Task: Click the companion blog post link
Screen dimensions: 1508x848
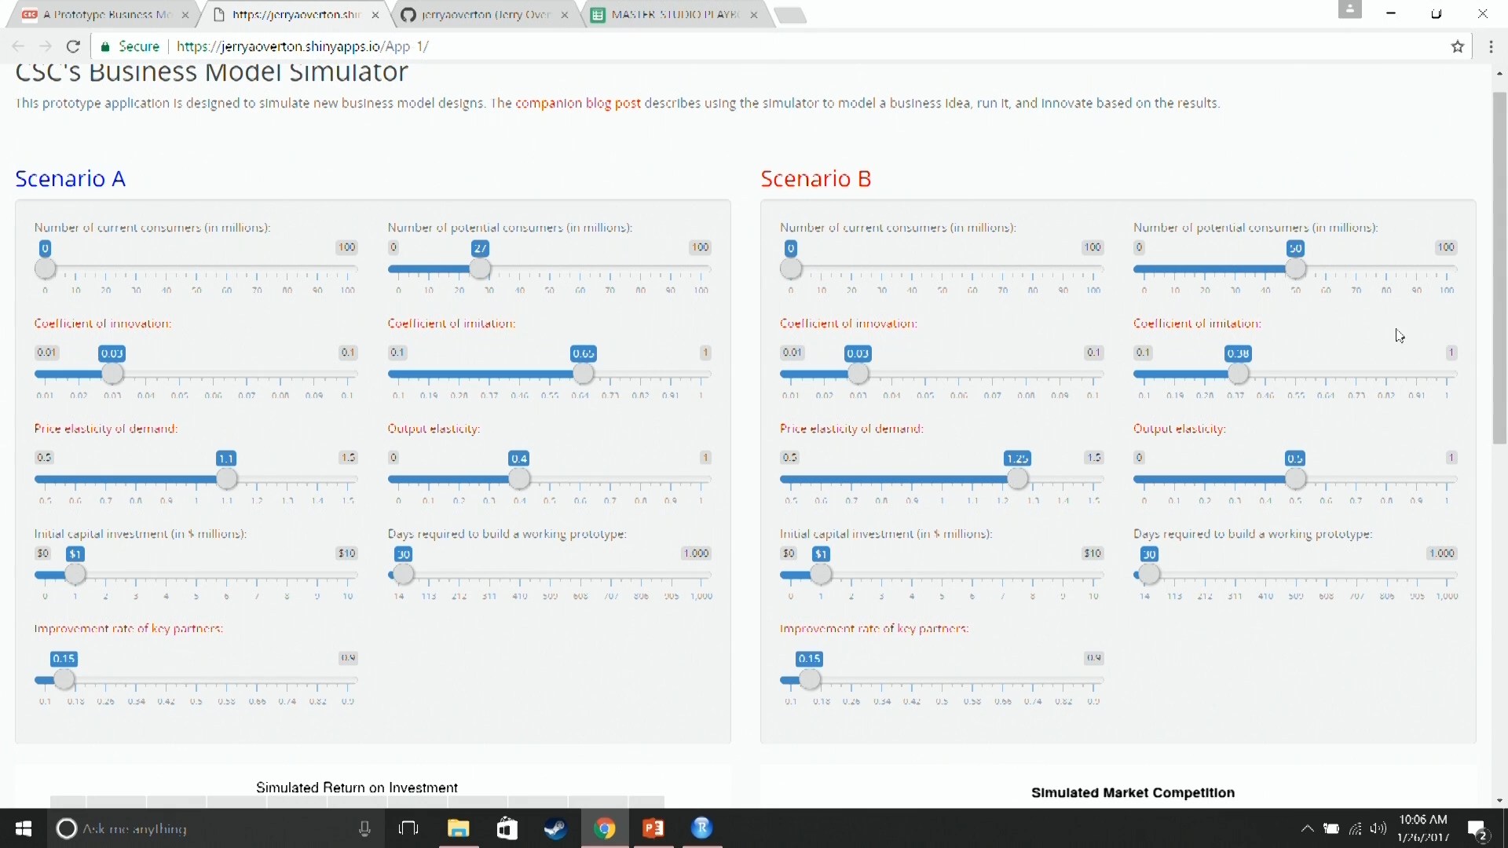Action: point(578,103)
